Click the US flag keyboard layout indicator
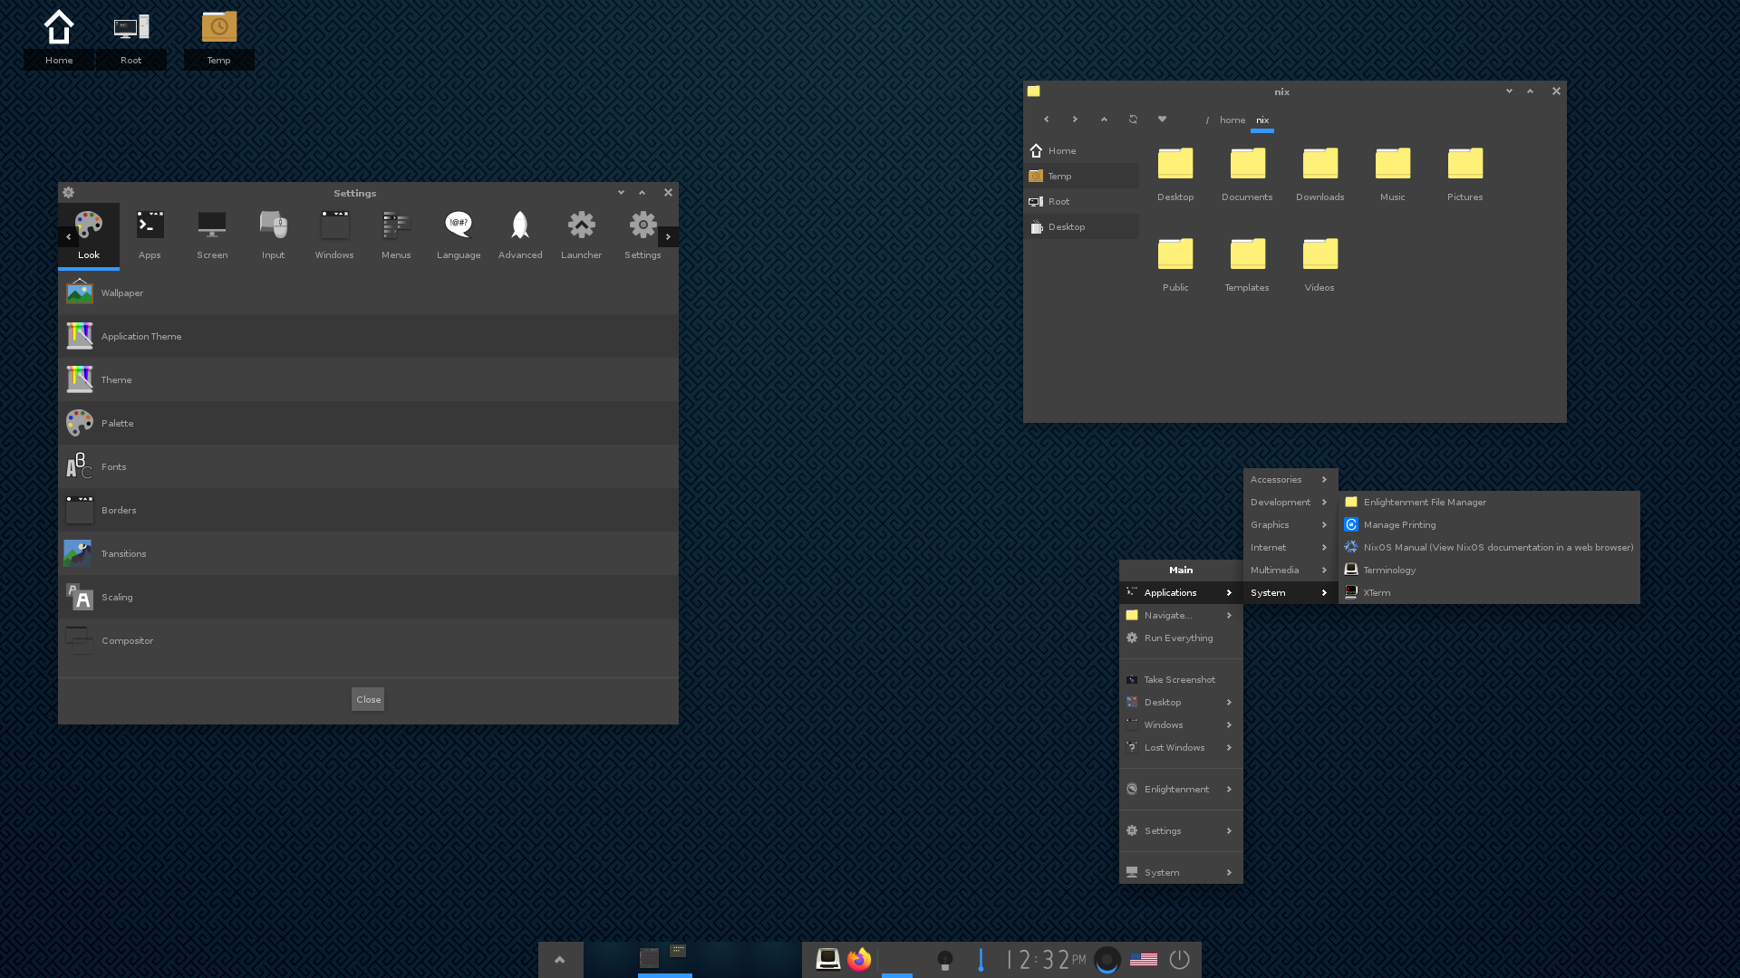The height and width of the screenshot is (978, 1740). point(1143,959)
